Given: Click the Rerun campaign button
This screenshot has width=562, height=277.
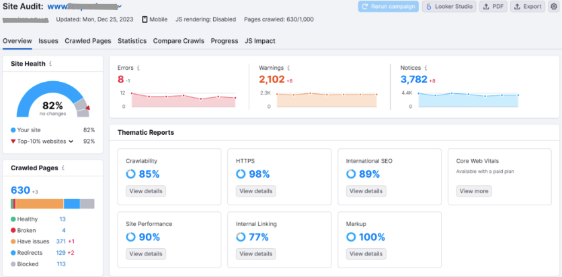Looking at the screenshot, I should [x=388, y=7].
